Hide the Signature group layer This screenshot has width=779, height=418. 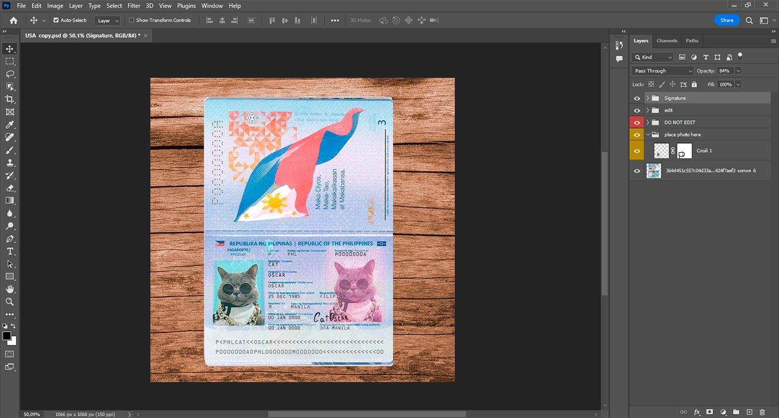637,98
